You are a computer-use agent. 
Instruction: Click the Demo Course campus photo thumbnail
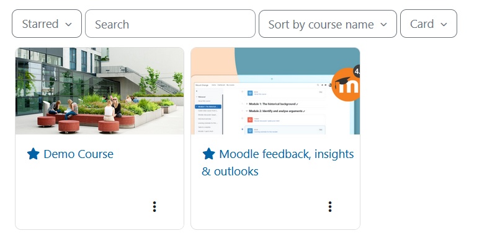pos(99,91)
